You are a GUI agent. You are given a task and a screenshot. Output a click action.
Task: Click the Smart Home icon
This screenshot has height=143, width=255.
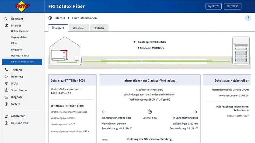pyautogui.click(x=6, y=90)
